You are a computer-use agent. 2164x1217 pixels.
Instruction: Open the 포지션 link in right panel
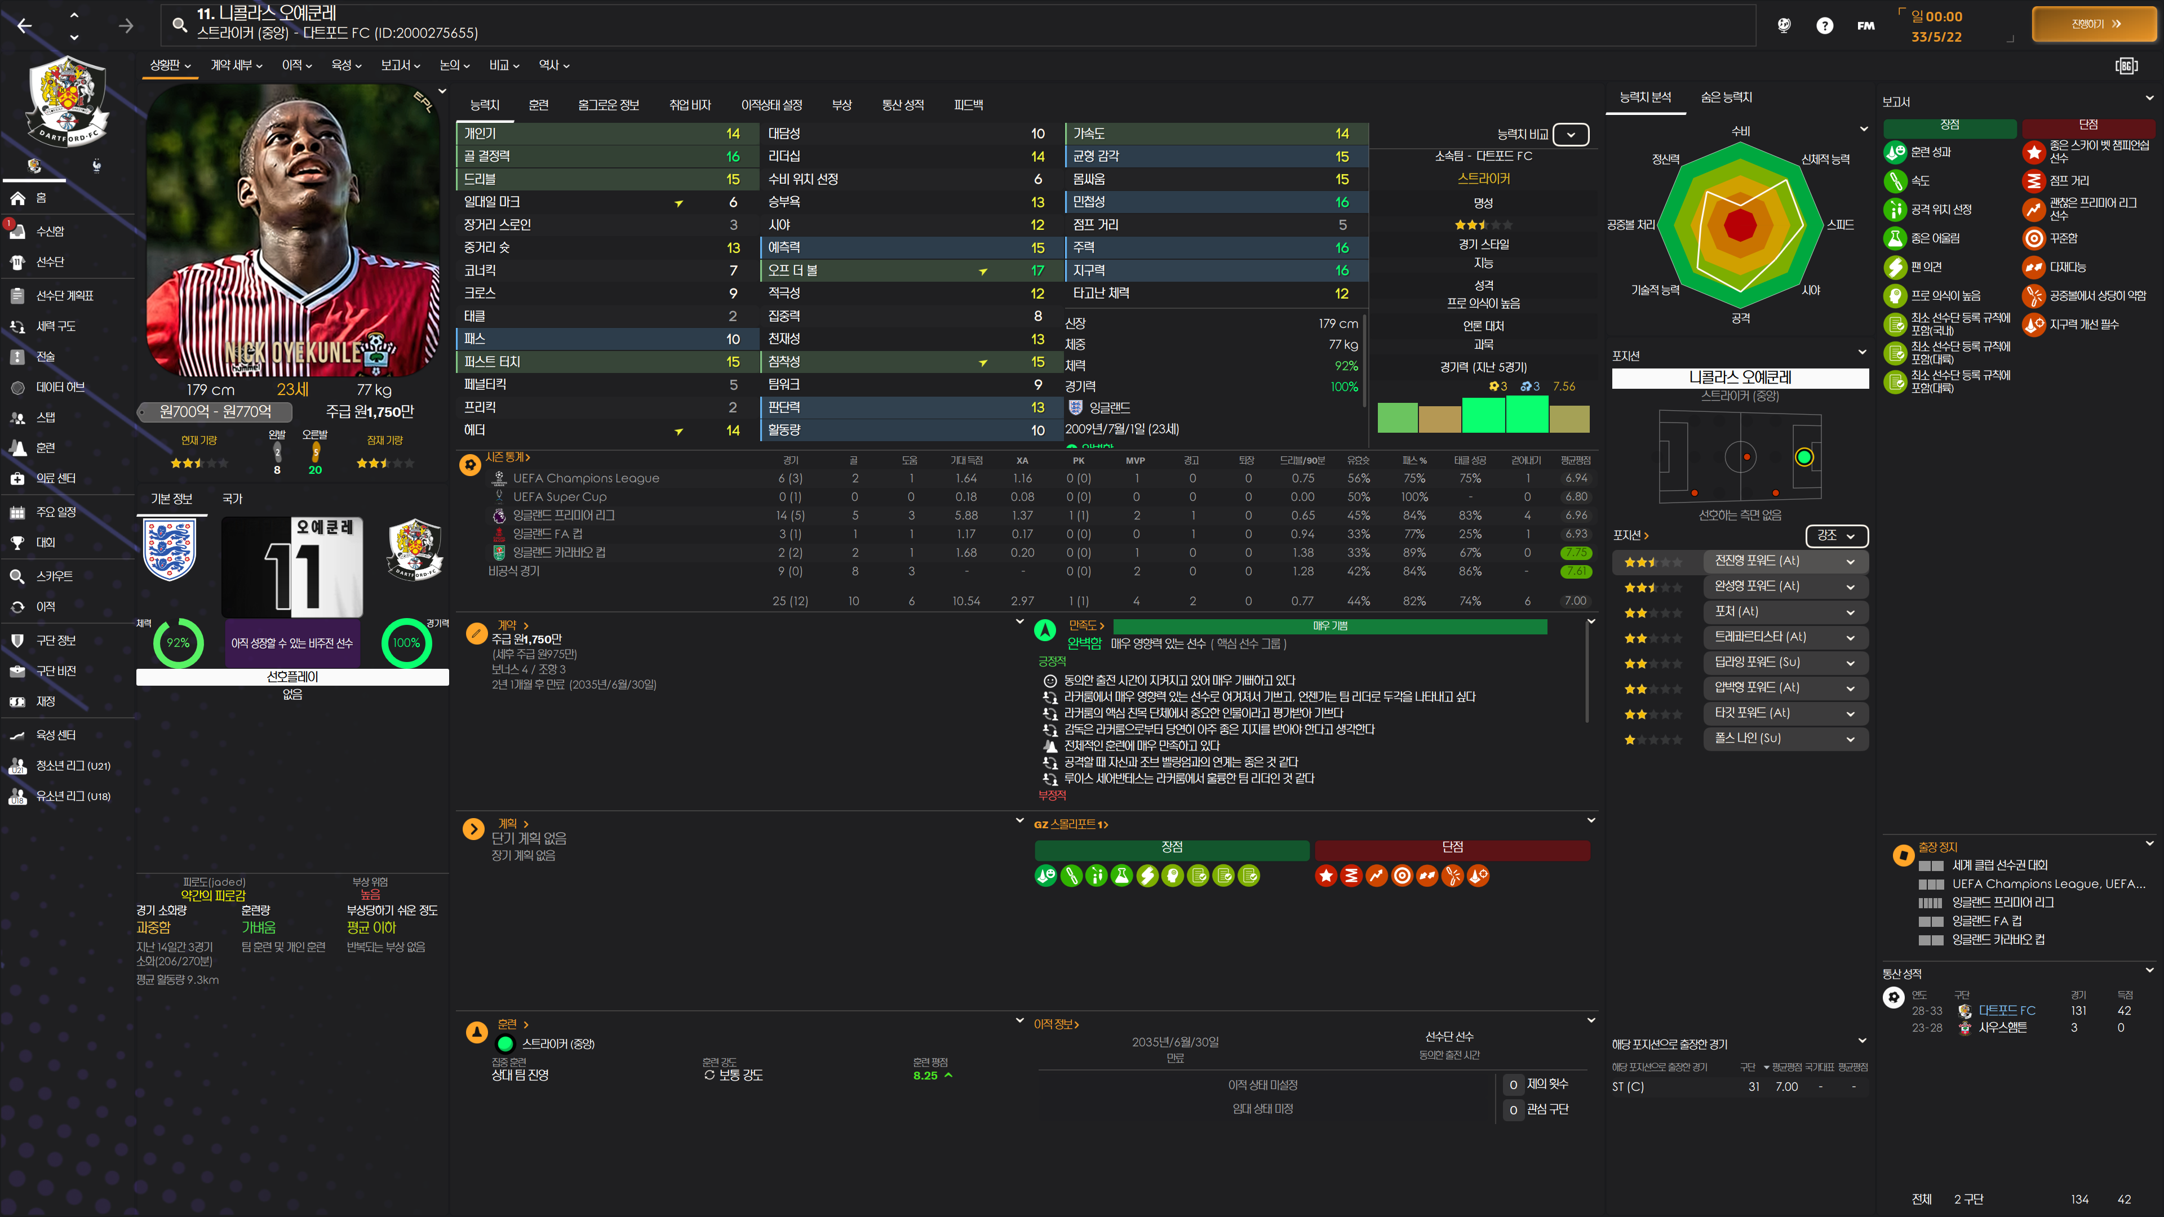pyautogui.click(x=1630, y=535)
